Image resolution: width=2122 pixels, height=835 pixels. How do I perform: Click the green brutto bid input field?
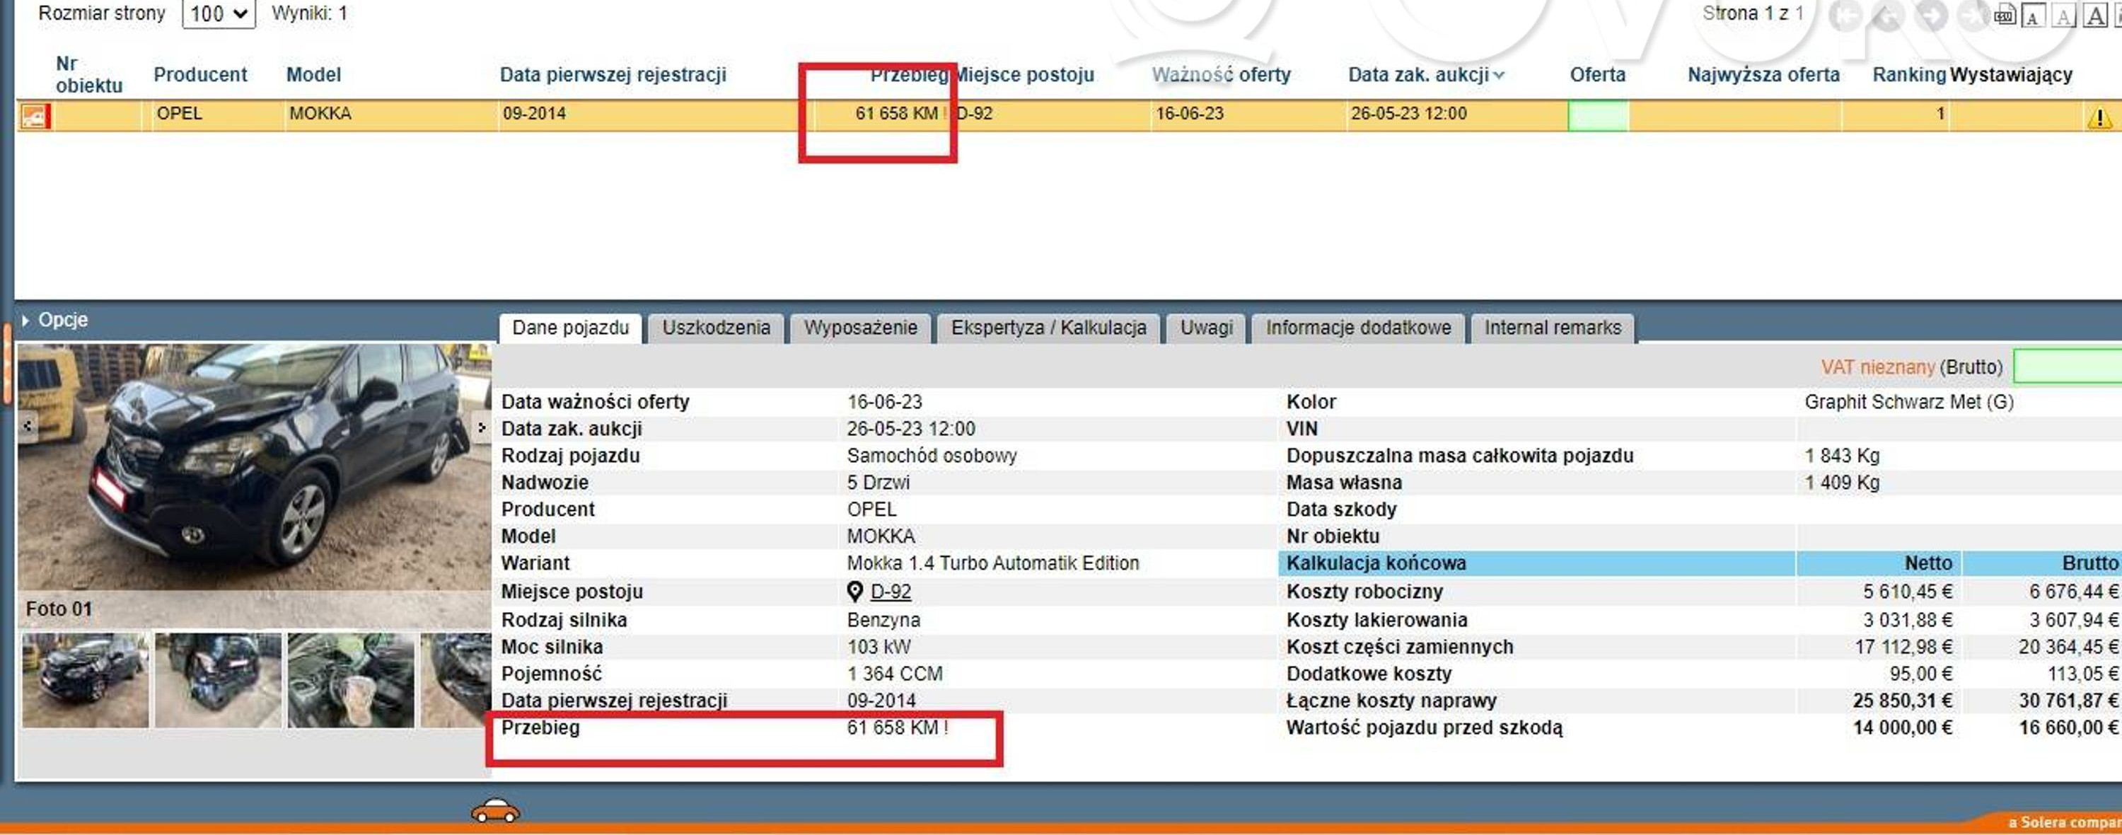point(2067,367)
